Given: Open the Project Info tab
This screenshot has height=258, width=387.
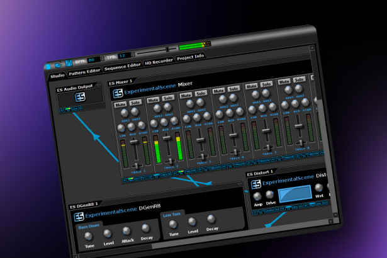Looking at the screenshot, I should point(190,57).
